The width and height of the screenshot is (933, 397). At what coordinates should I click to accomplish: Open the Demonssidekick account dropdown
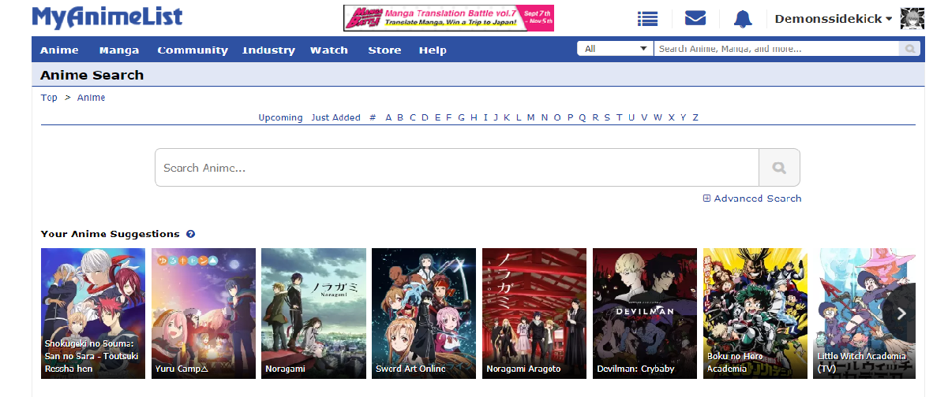click(833, 19)
